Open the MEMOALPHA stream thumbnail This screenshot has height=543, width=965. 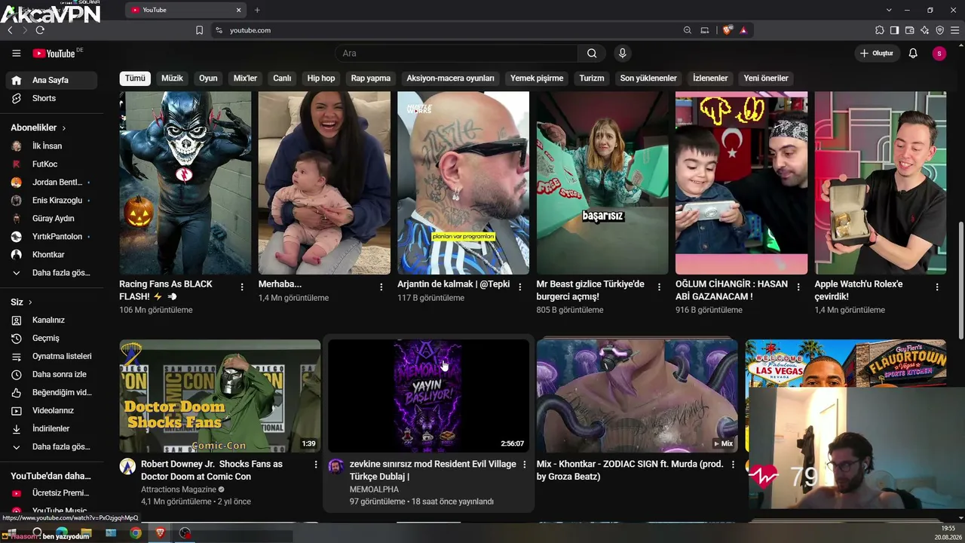click(428, 396)
